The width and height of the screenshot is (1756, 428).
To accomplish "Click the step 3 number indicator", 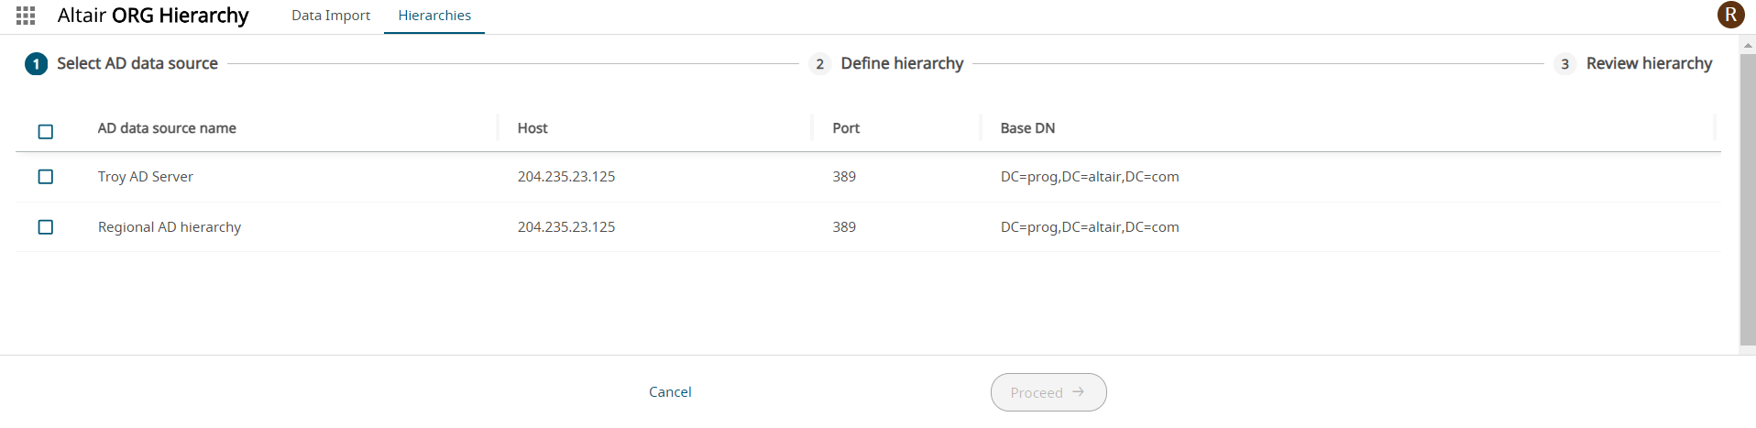I will pos(1564,64).
